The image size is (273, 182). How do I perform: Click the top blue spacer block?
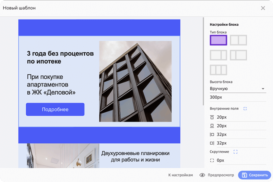(x=99, y=28)
